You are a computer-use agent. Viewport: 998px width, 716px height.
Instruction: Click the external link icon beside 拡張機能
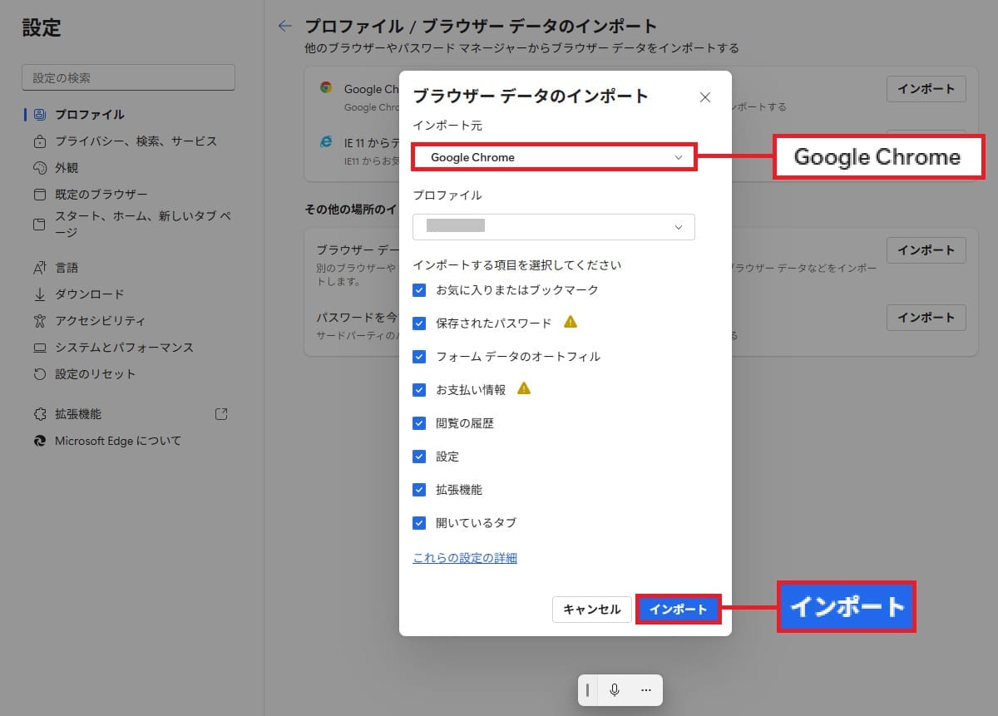point(221,413)
